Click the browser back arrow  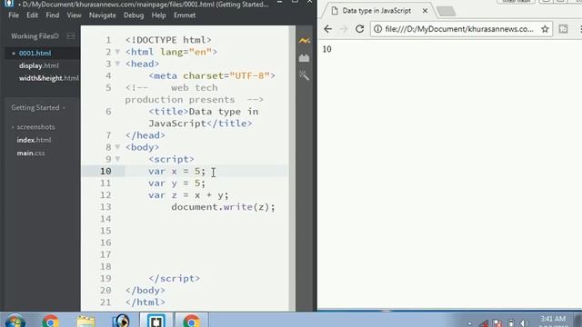click(327, 29)
